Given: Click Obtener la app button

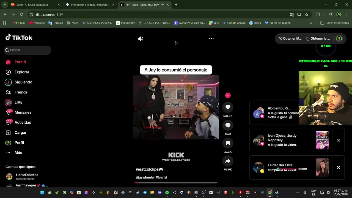Looking at the screenshot, I should tap(318, 38).
